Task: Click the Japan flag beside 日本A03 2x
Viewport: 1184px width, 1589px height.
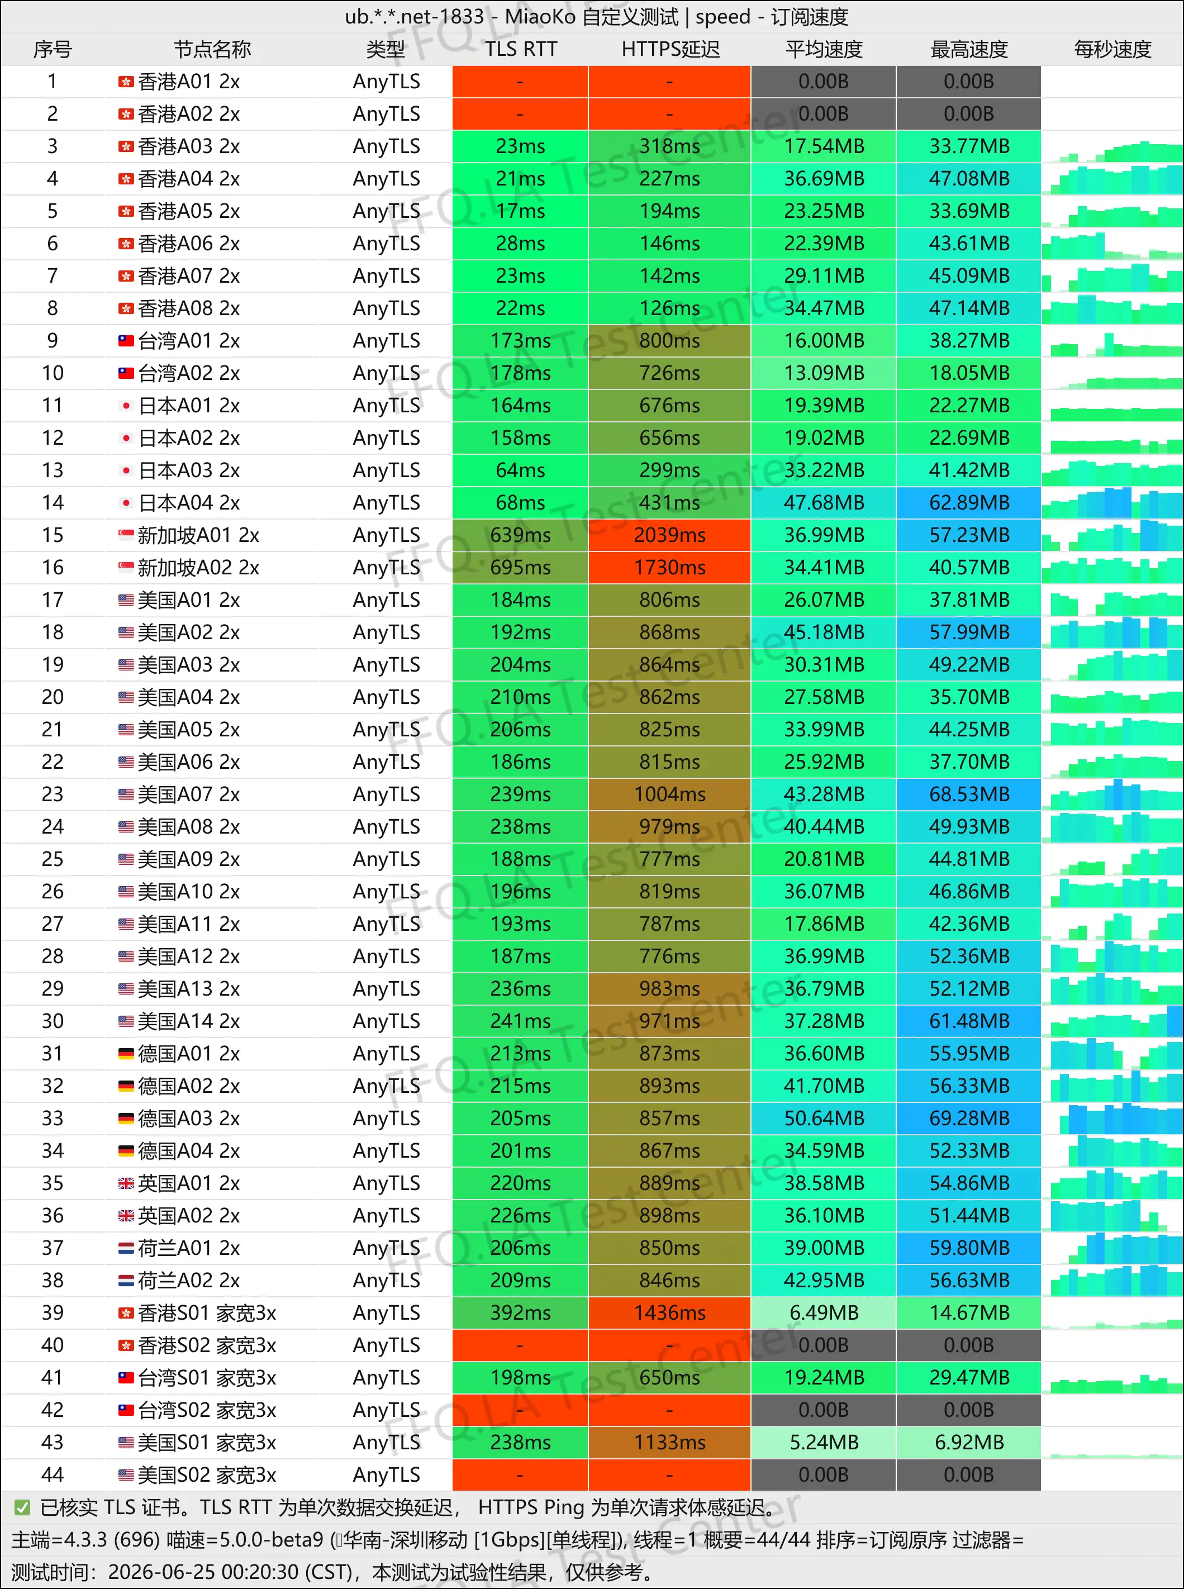Action: [126, 470]
